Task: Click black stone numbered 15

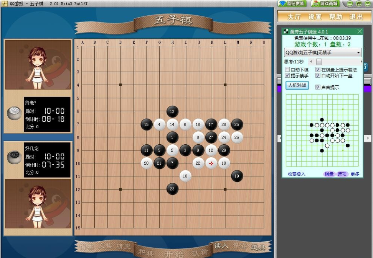Action: [x=146, y=124]
